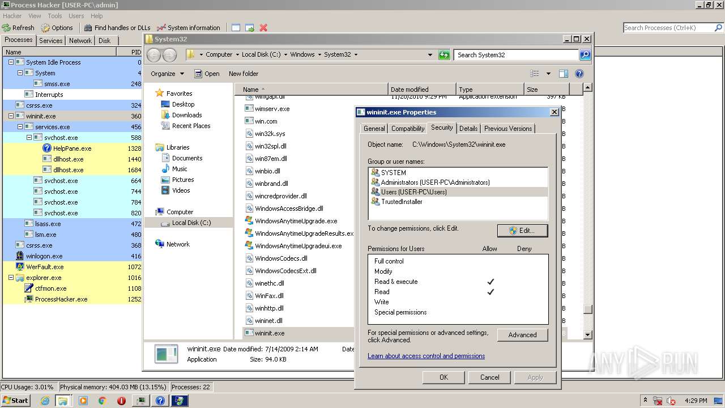Open Internet Explorer from taskbar

45,401
